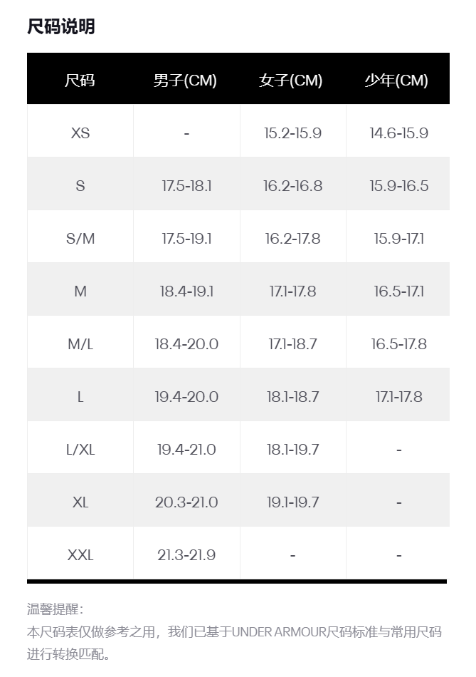Click the 少年(CM) column header

point(397,80)
